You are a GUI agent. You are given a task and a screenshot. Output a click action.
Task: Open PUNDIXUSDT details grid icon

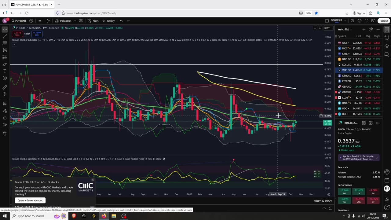[364, 123]
